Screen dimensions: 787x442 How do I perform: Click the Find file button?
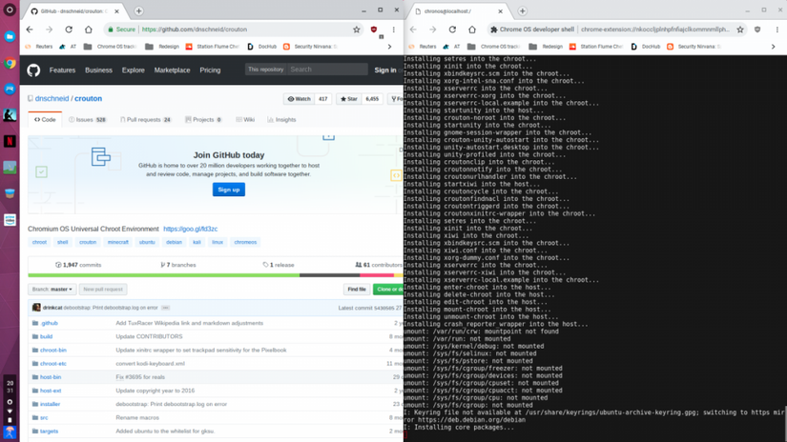click(x=357, y=290)
